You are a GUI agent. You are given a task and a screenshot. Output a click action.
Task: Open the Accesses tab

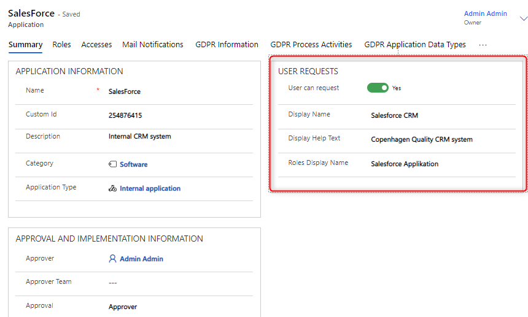[x=96, y=45]
